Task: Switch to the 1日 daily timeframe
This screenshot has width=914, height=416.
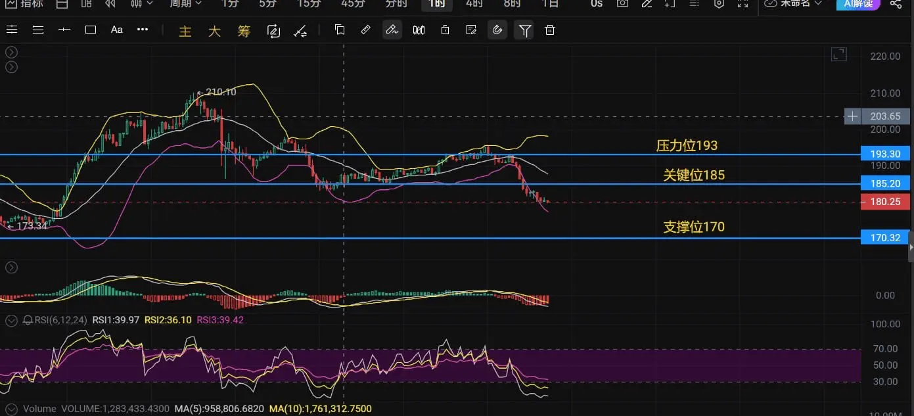Action: tap(550, 3)
